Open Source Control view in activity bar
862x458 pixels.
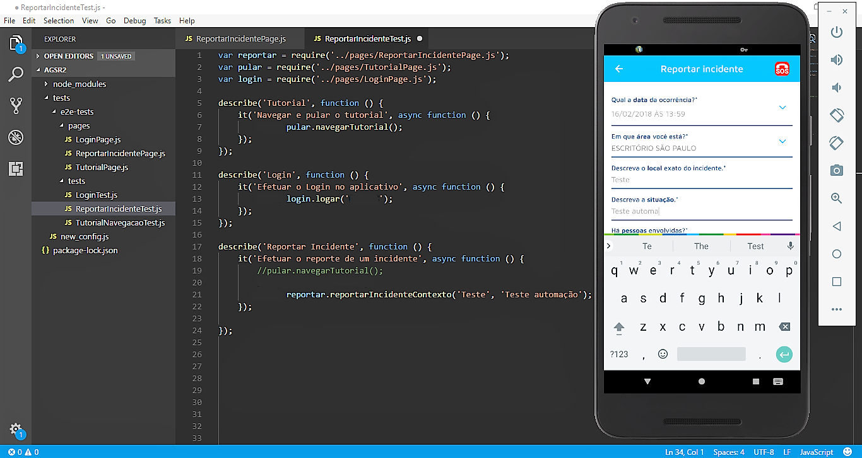pos(16,106)
